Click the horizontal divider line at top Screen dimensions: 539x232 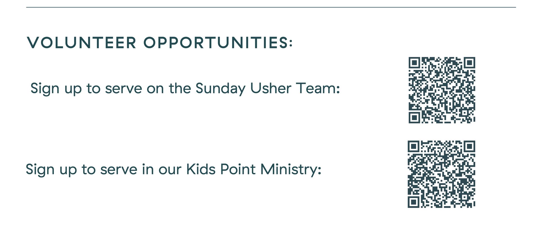(271, 7)
